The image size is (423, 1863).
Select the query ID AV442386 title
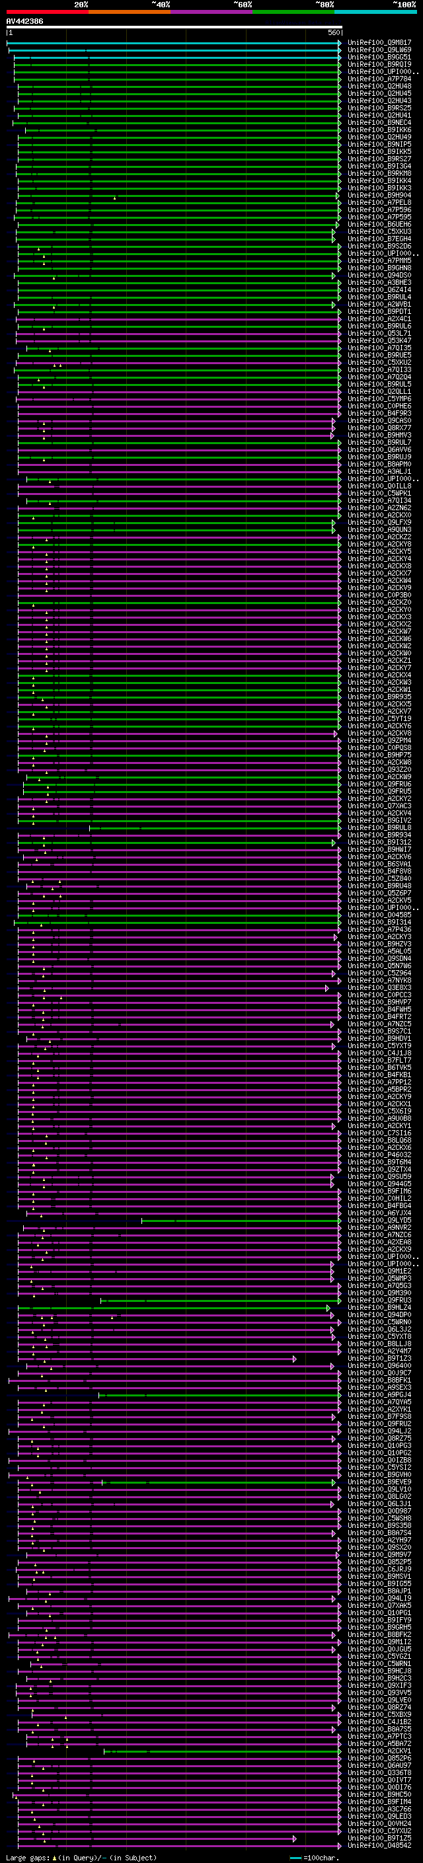[x=24, y=22]
